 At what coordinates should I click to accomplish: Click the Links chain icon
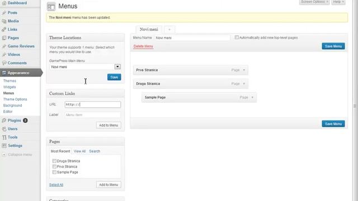(4, 30)
